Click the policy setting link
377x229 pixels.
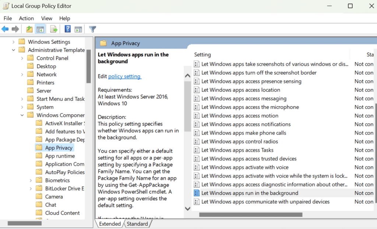point(124,76)
